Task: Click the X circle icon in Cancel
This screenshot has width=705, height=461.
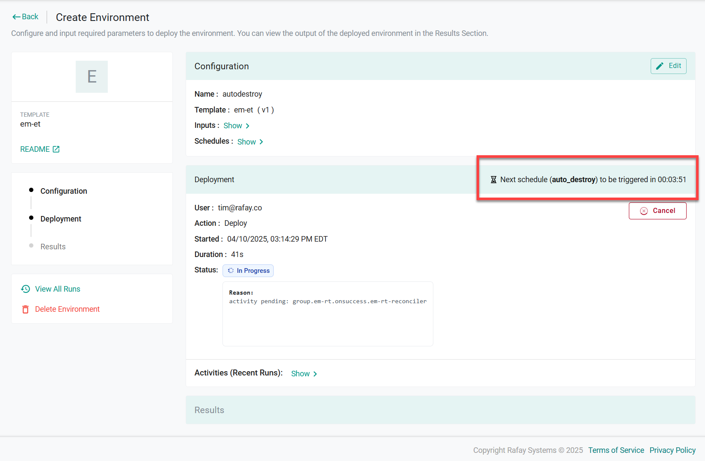Action: [644, 211]
